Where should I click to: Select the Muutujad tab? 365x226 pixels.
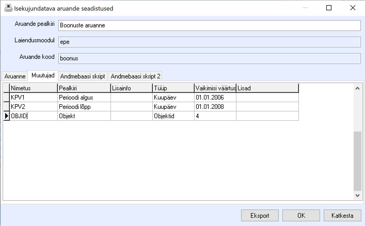[x=43, y=75]
